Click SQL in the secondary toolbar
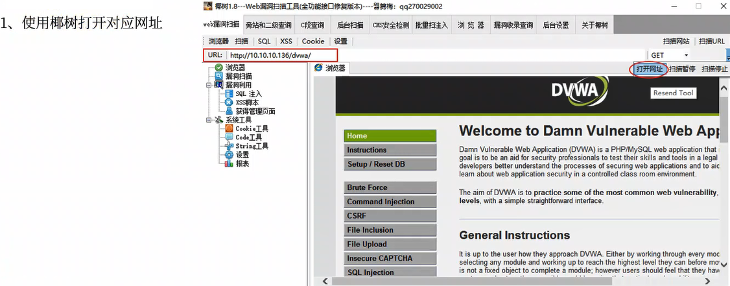The image size is (730, 286). (x=264, y=41)
